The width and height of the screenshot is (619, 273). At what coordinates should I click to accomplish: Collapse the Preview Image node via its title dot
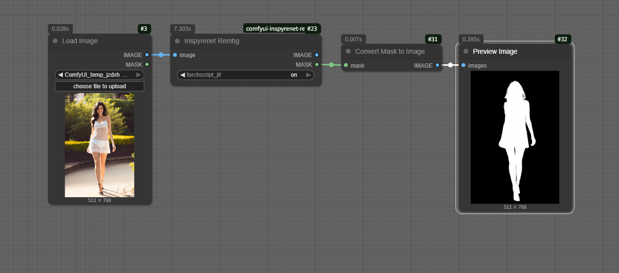pos(466,51)
